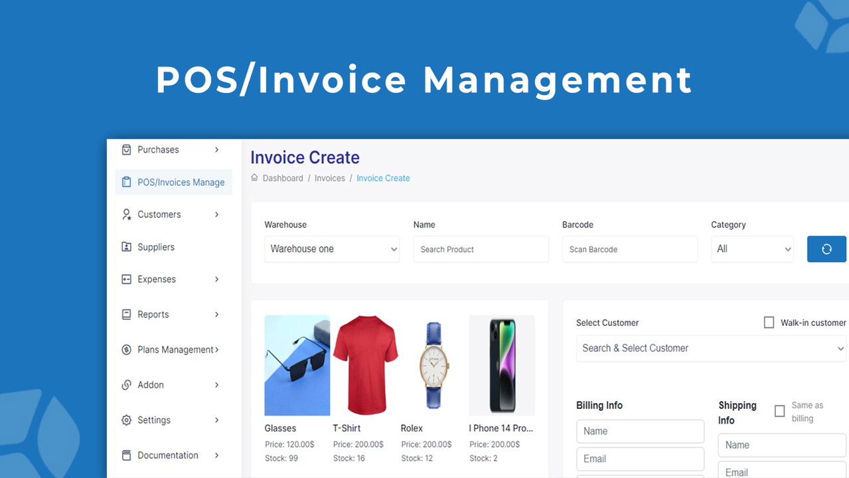The image size is (849, 478).
Task: Click the Purchases shopping bag icon
Action: pos(126,150)
